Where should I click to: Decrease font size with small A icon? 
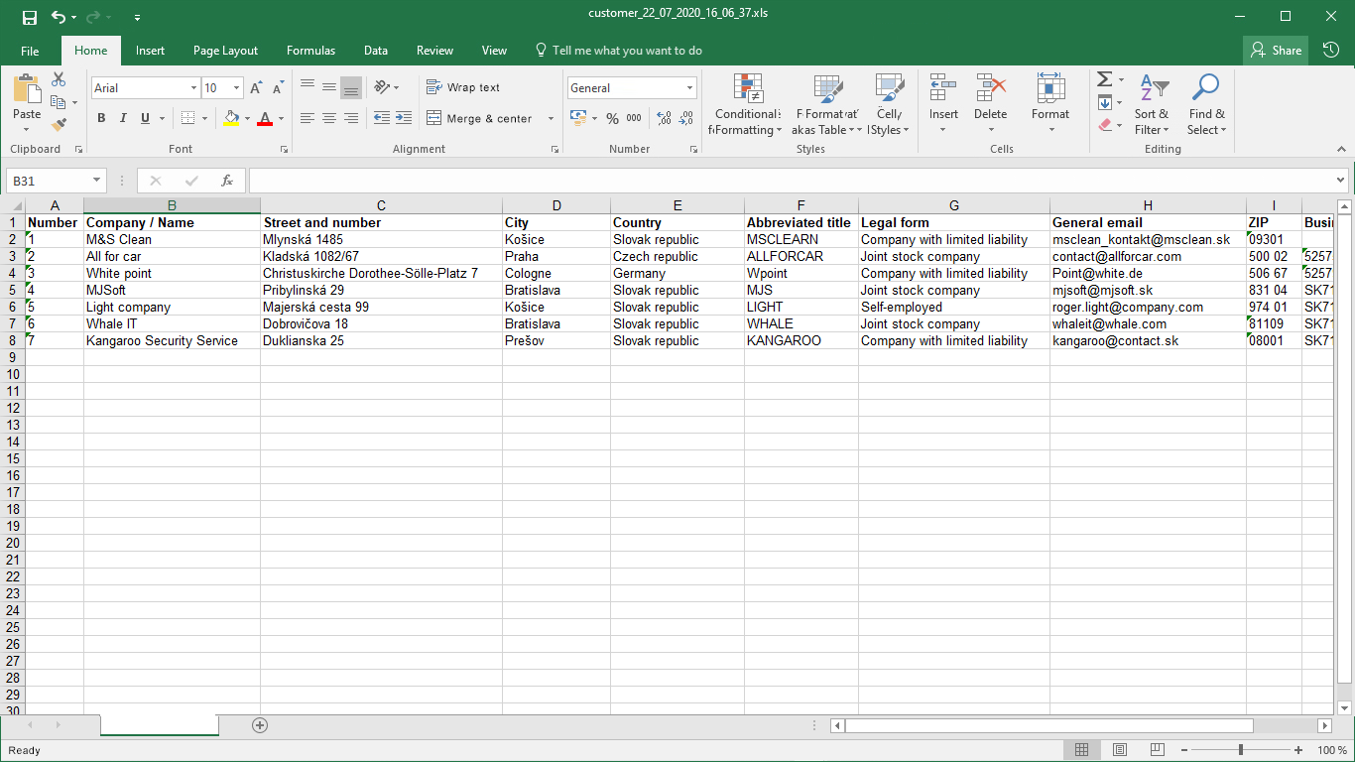[278, 88]
